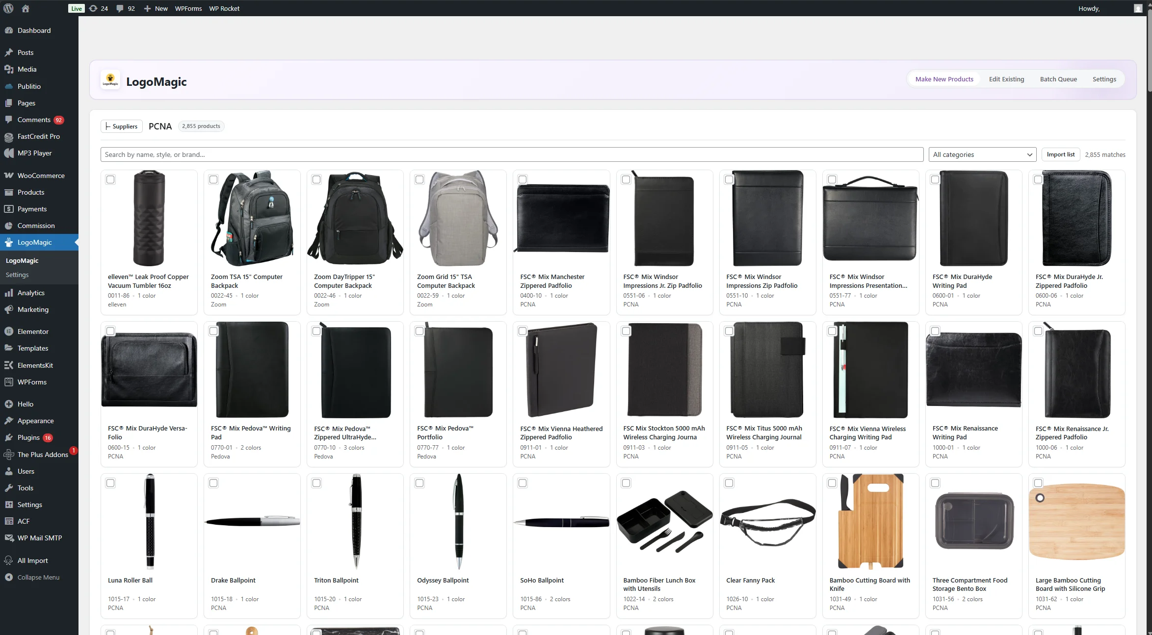Click the Users icon in sidebar

coord(9,471)
